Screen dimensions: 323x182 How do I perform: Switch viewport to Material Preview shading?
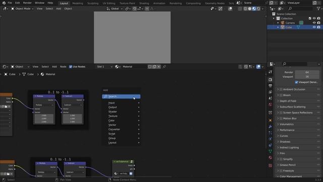click(254, 9)
